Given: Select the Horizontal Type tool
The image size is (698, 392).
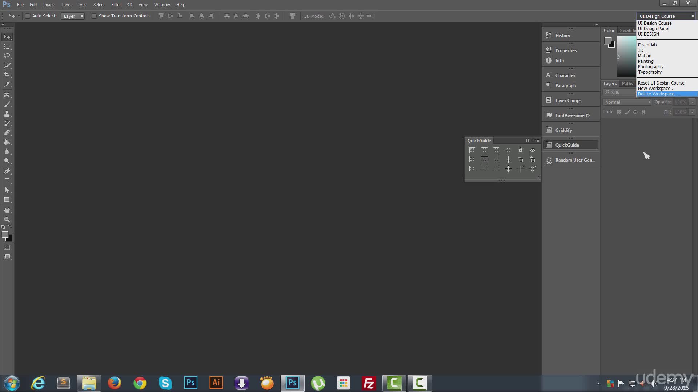Looking at the screenshot, I should tap(7, 181).
